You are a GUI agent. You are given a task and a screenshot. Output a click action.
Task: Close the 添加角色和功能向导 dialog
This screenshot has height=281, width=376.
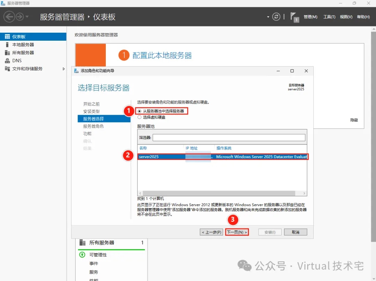[306, 71]
